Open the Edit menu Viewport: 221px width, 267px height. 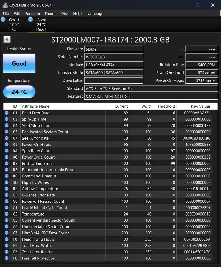[17, 14]
